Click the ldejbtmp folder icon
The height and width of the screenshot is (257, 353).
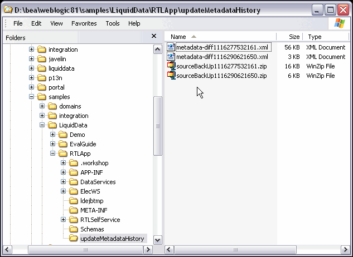[x=74, y=201]
